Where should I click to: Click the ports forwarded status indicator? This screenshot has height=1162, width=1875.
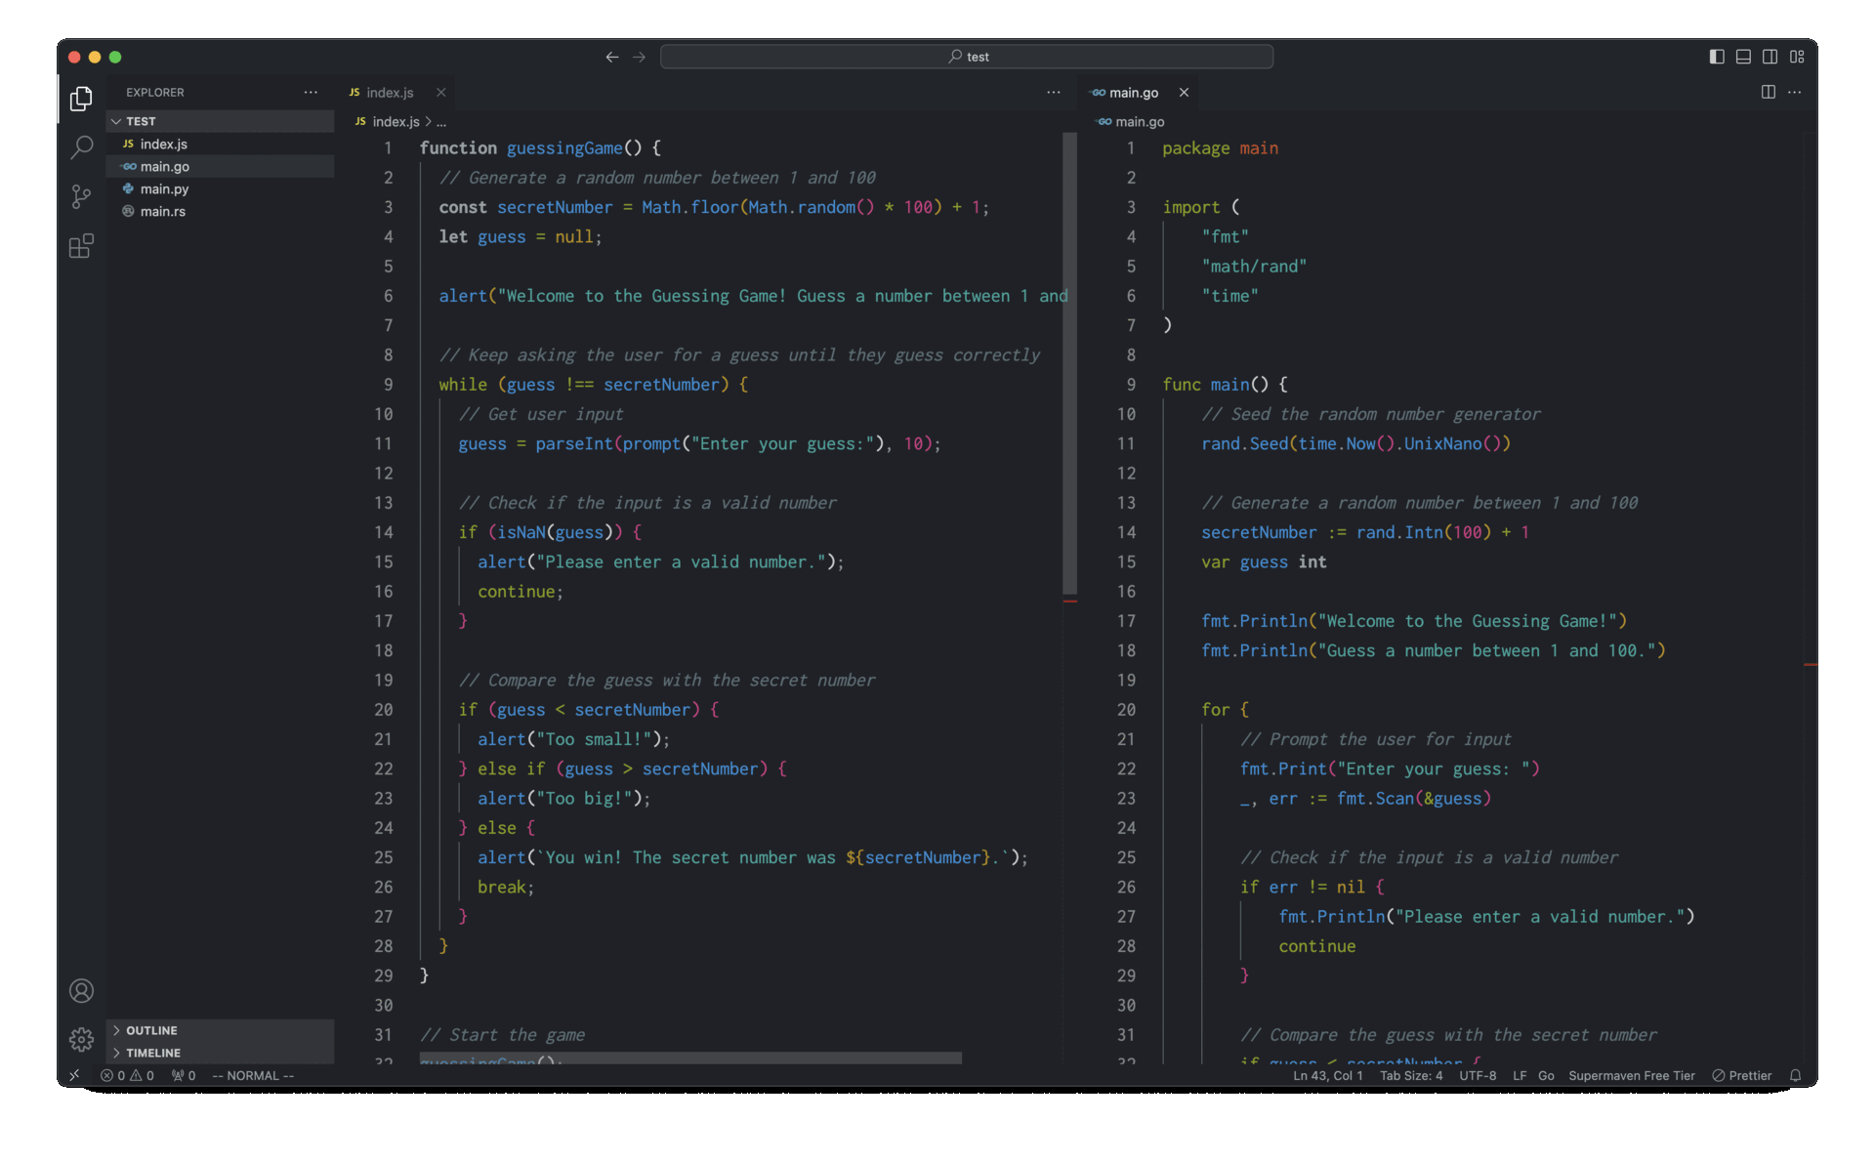(x=184, y=1075)
